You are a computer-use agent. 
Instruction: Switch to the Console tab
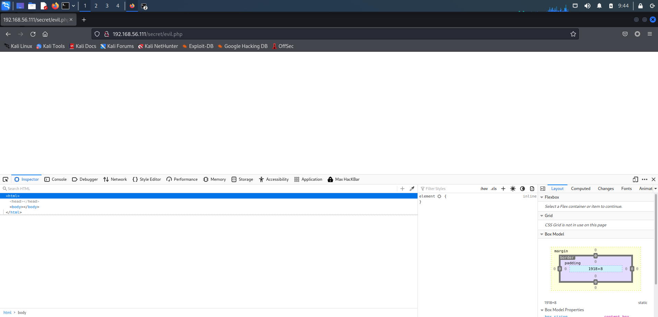pos(56,179)
